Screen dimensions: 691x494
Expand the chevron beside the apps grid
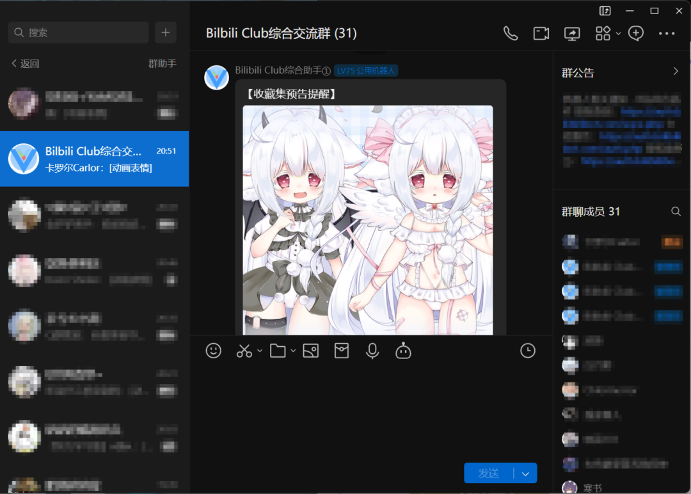click(618, 33)
